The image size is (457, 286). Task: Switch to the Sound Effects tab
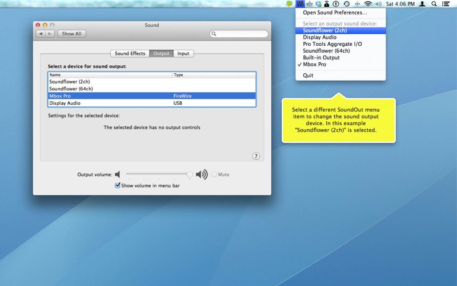[130, 53]
